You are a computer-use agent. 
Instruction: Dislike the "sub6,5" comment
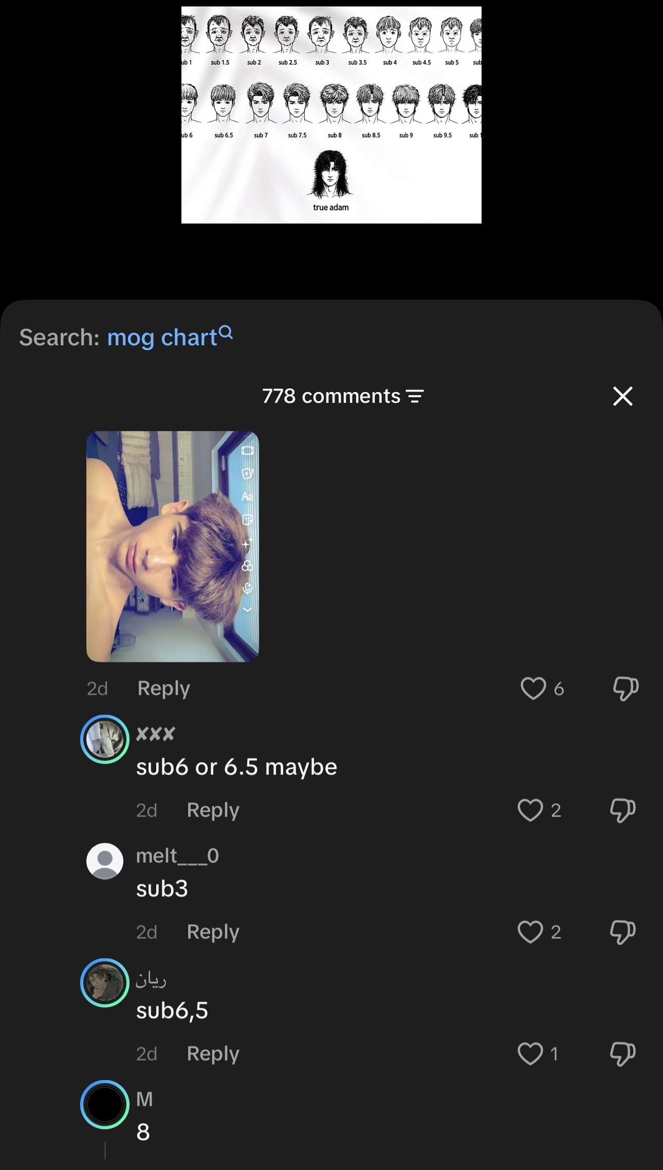tap(622, 1054)
